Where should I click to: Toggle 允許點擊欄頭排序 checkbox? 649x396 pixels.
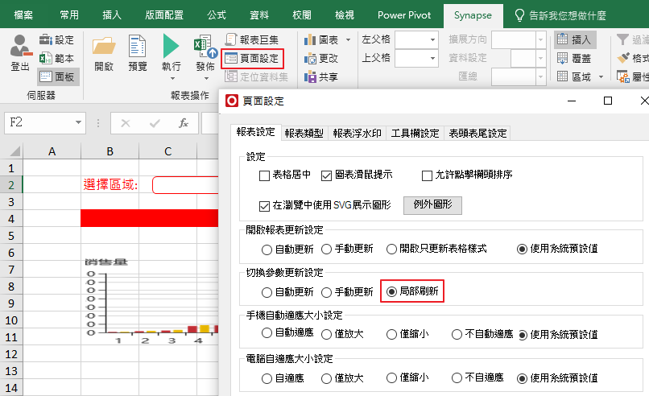pyautogui.click(x=428, y=175)
